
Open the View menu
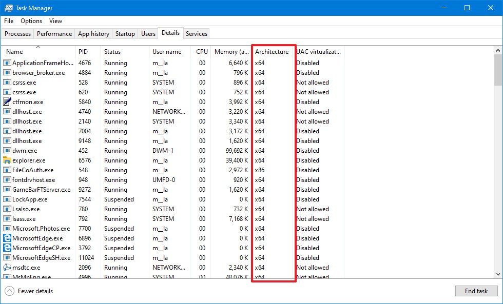55,21
